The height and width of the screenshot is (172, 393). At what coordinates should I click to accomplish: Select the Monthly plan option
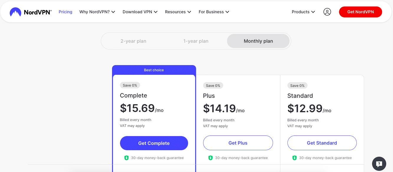click(258, 41)
